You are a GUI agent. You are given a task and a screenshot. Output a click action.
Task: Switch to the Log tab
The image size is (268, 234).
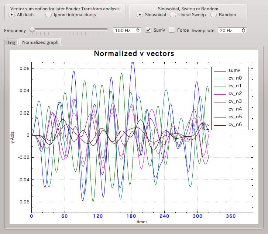tap(11, 42)
